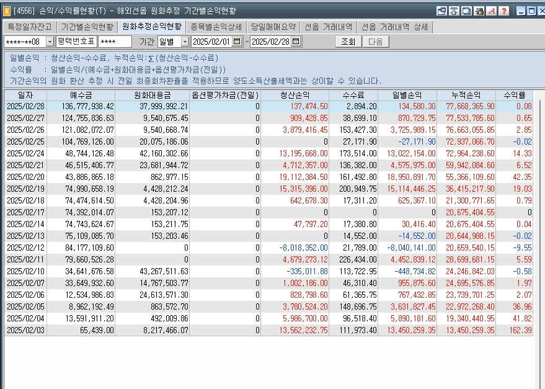Click the 수익률 column header
This screenshot has height=389, width=545.
pyautogui.click(x=515, y=95)
